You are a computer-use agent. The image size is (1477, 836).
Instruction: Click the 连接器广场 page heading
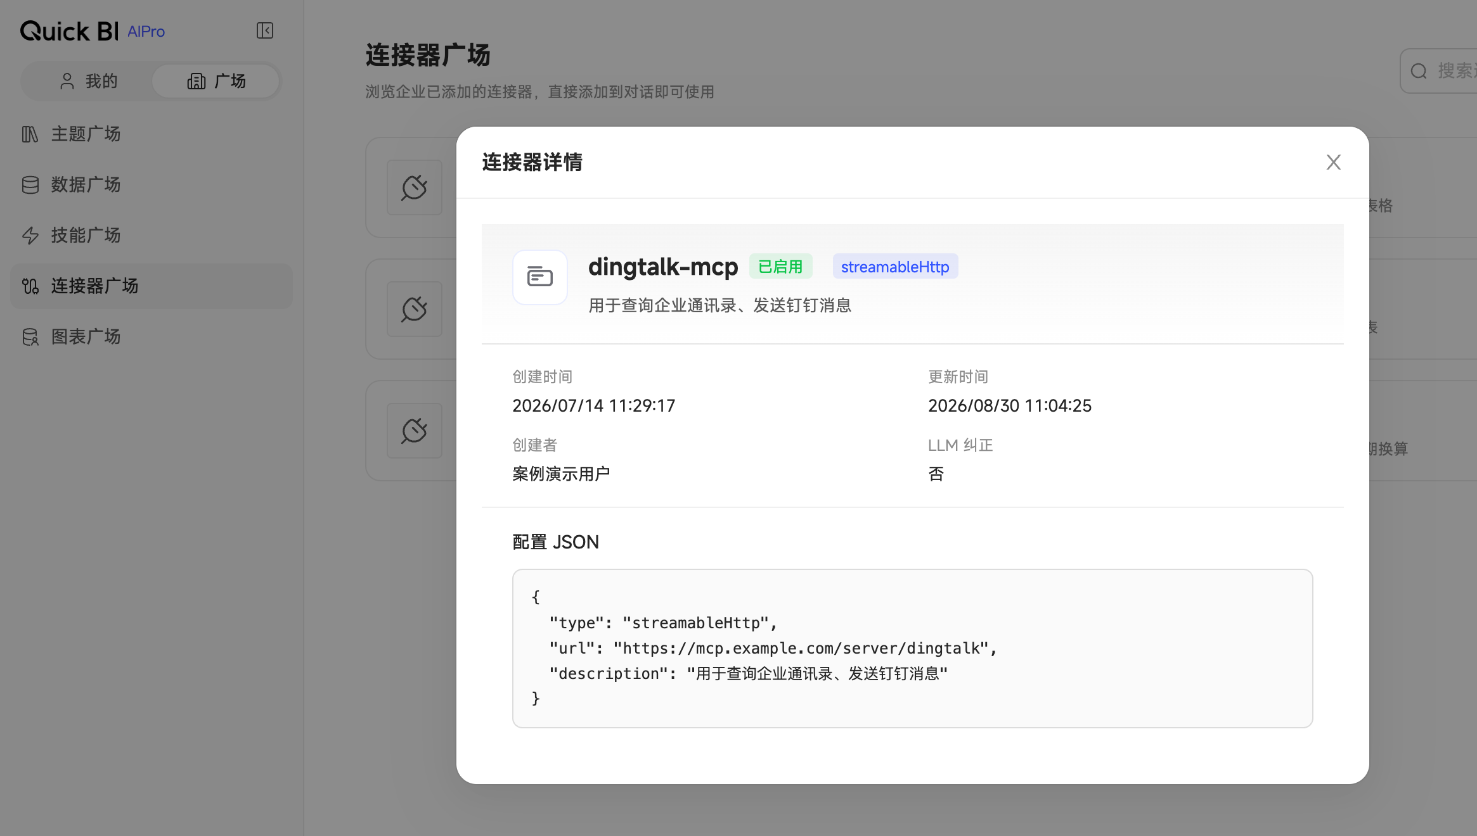pos(428,55)
